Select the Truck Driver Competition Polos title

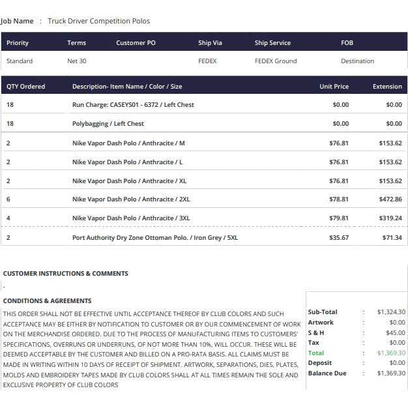99,21
